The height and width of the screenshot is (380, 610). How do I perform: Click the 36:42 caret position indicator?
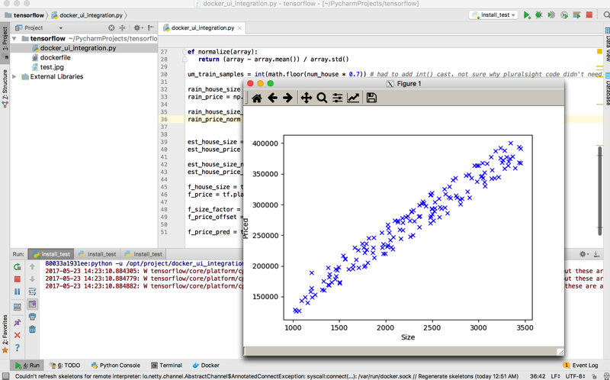point(538,376)
